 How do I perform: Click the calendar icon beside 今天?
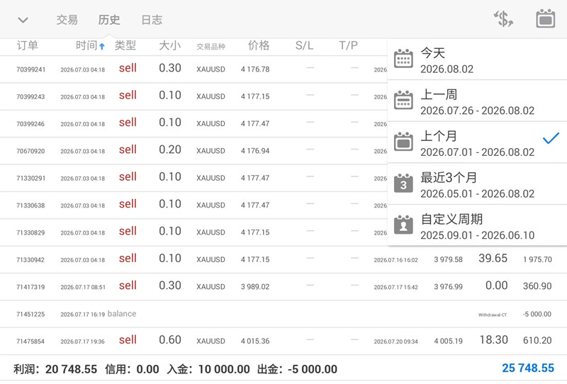tap(403, 59)
